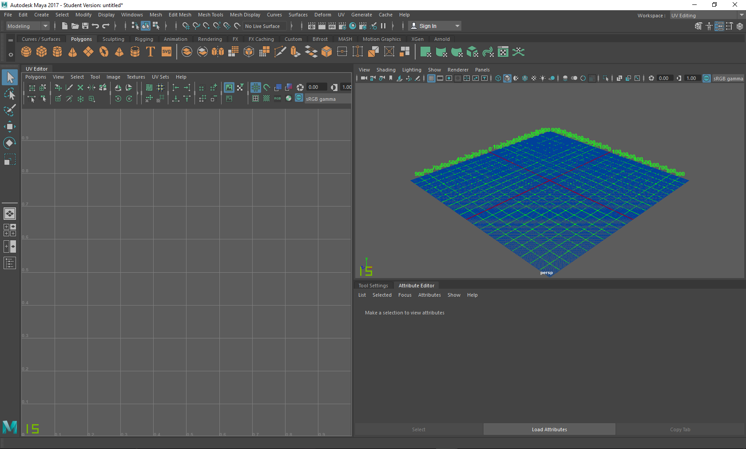746x449 pixels.
Task: Create a polygon sphere from the shelf
Action: (26, 52)
